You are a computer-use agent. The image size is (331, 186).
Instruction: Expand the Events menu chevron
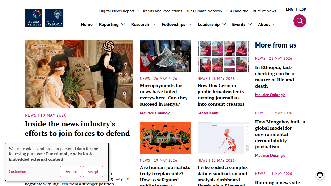[x=250, y=24]
